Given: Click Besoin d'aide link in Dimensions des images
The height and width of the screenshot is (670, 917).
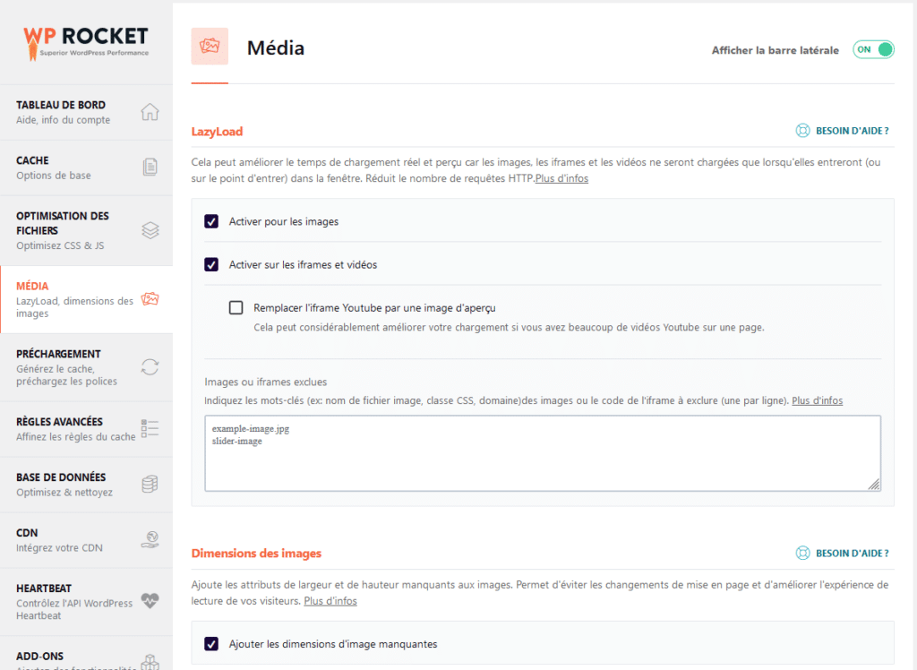Looking at the screenshot, I should coord(853,554).
